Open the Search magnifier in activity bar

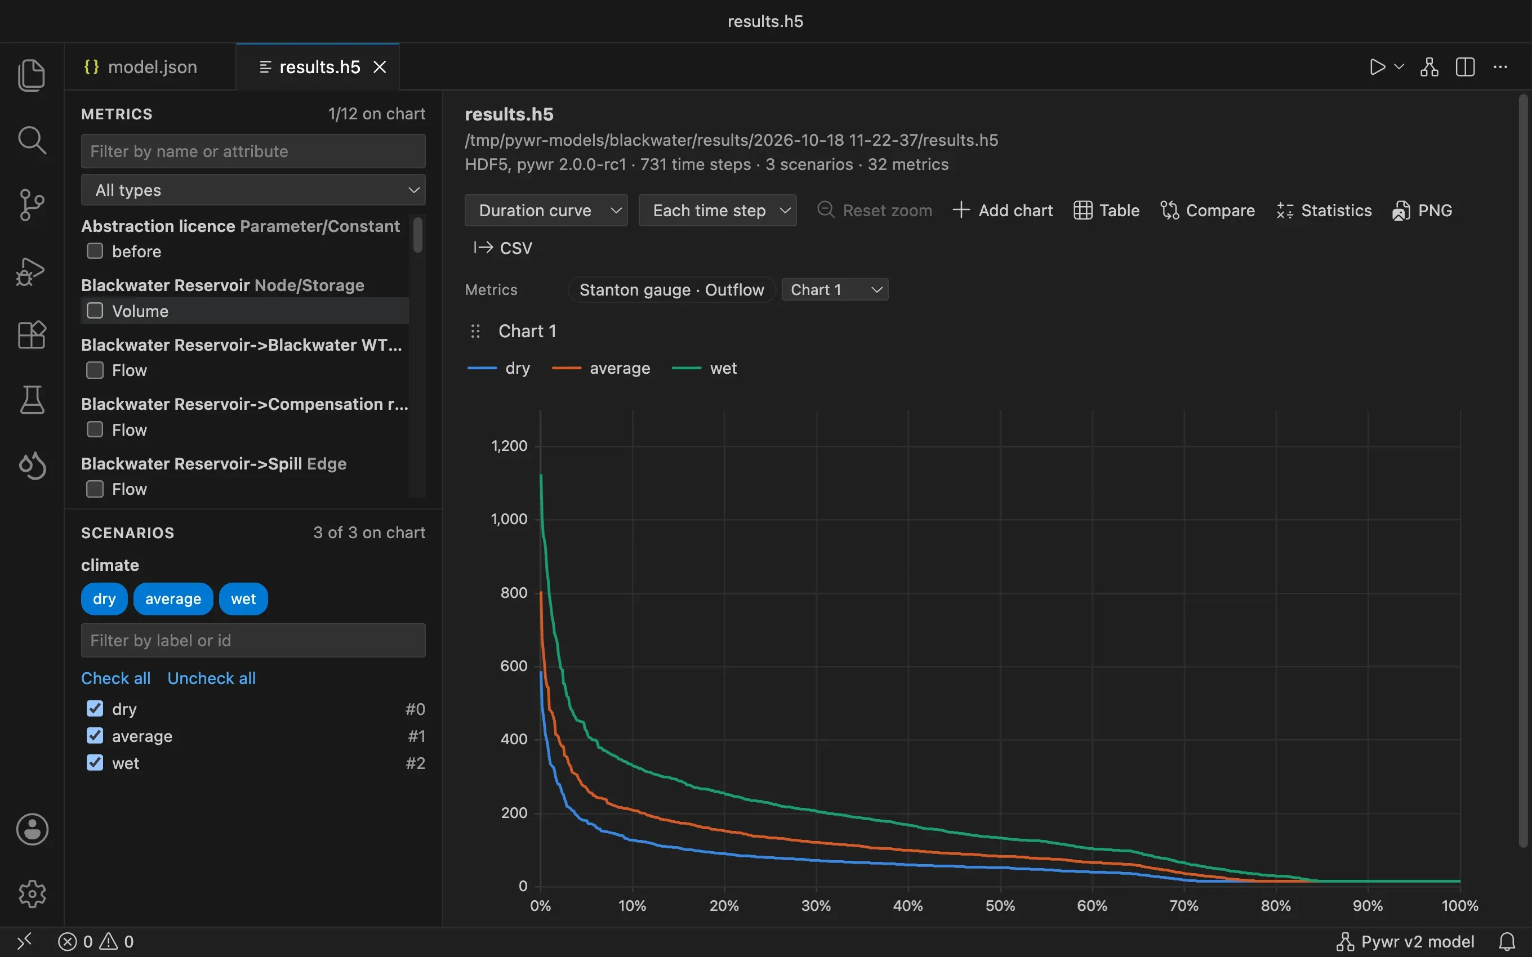coord(32,140)
